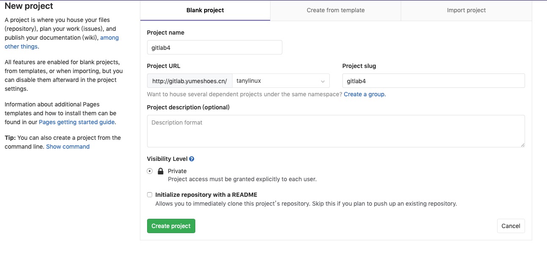Click the Project description text area
547x261 pixels.
click(336, 131)
